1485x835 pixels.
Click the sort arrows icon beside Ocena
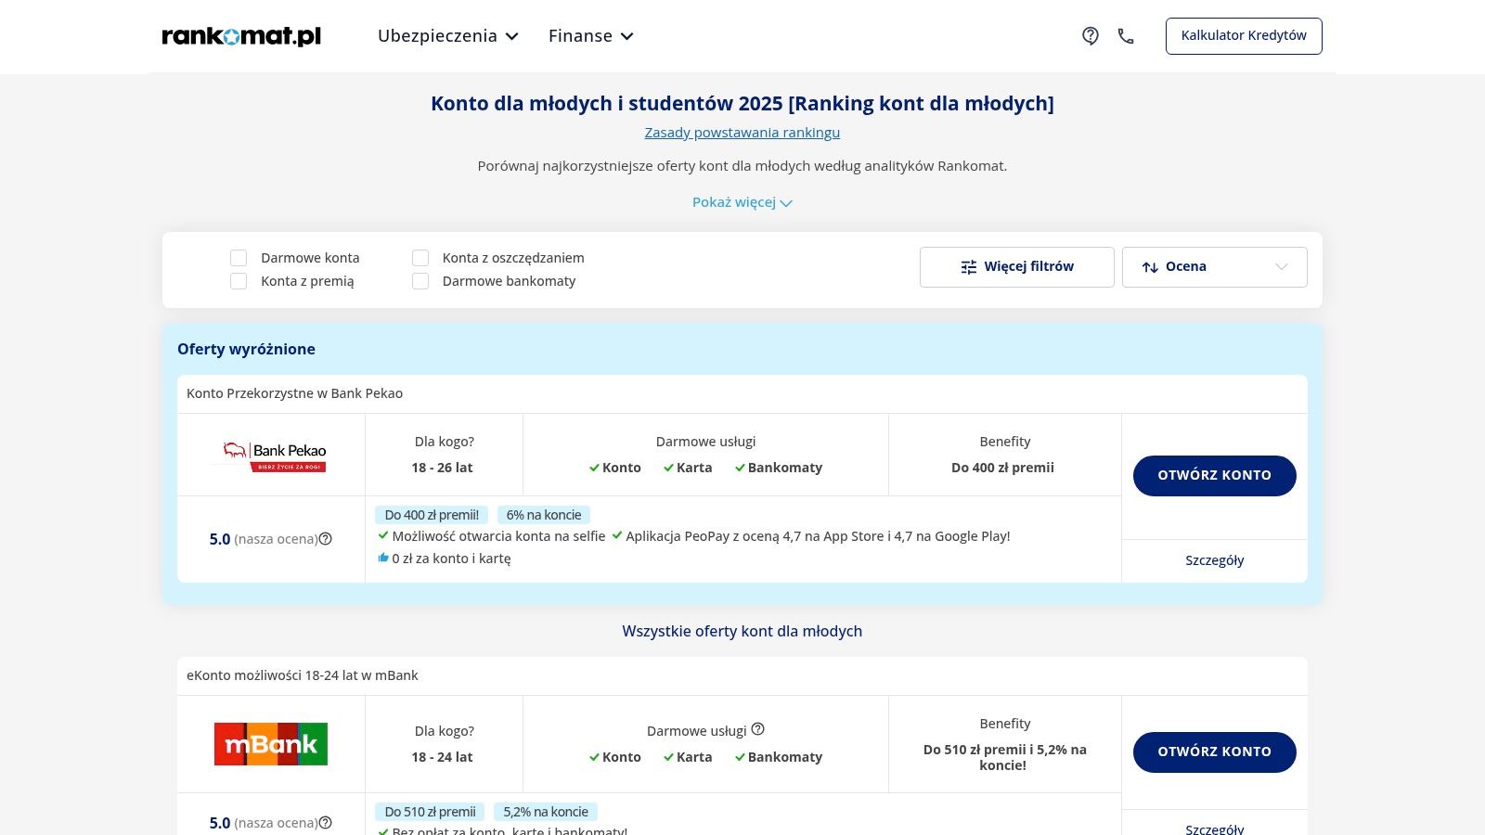(1150, 267)
